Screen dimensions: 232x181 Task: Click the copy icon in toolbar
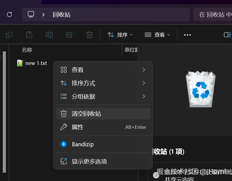9,35
